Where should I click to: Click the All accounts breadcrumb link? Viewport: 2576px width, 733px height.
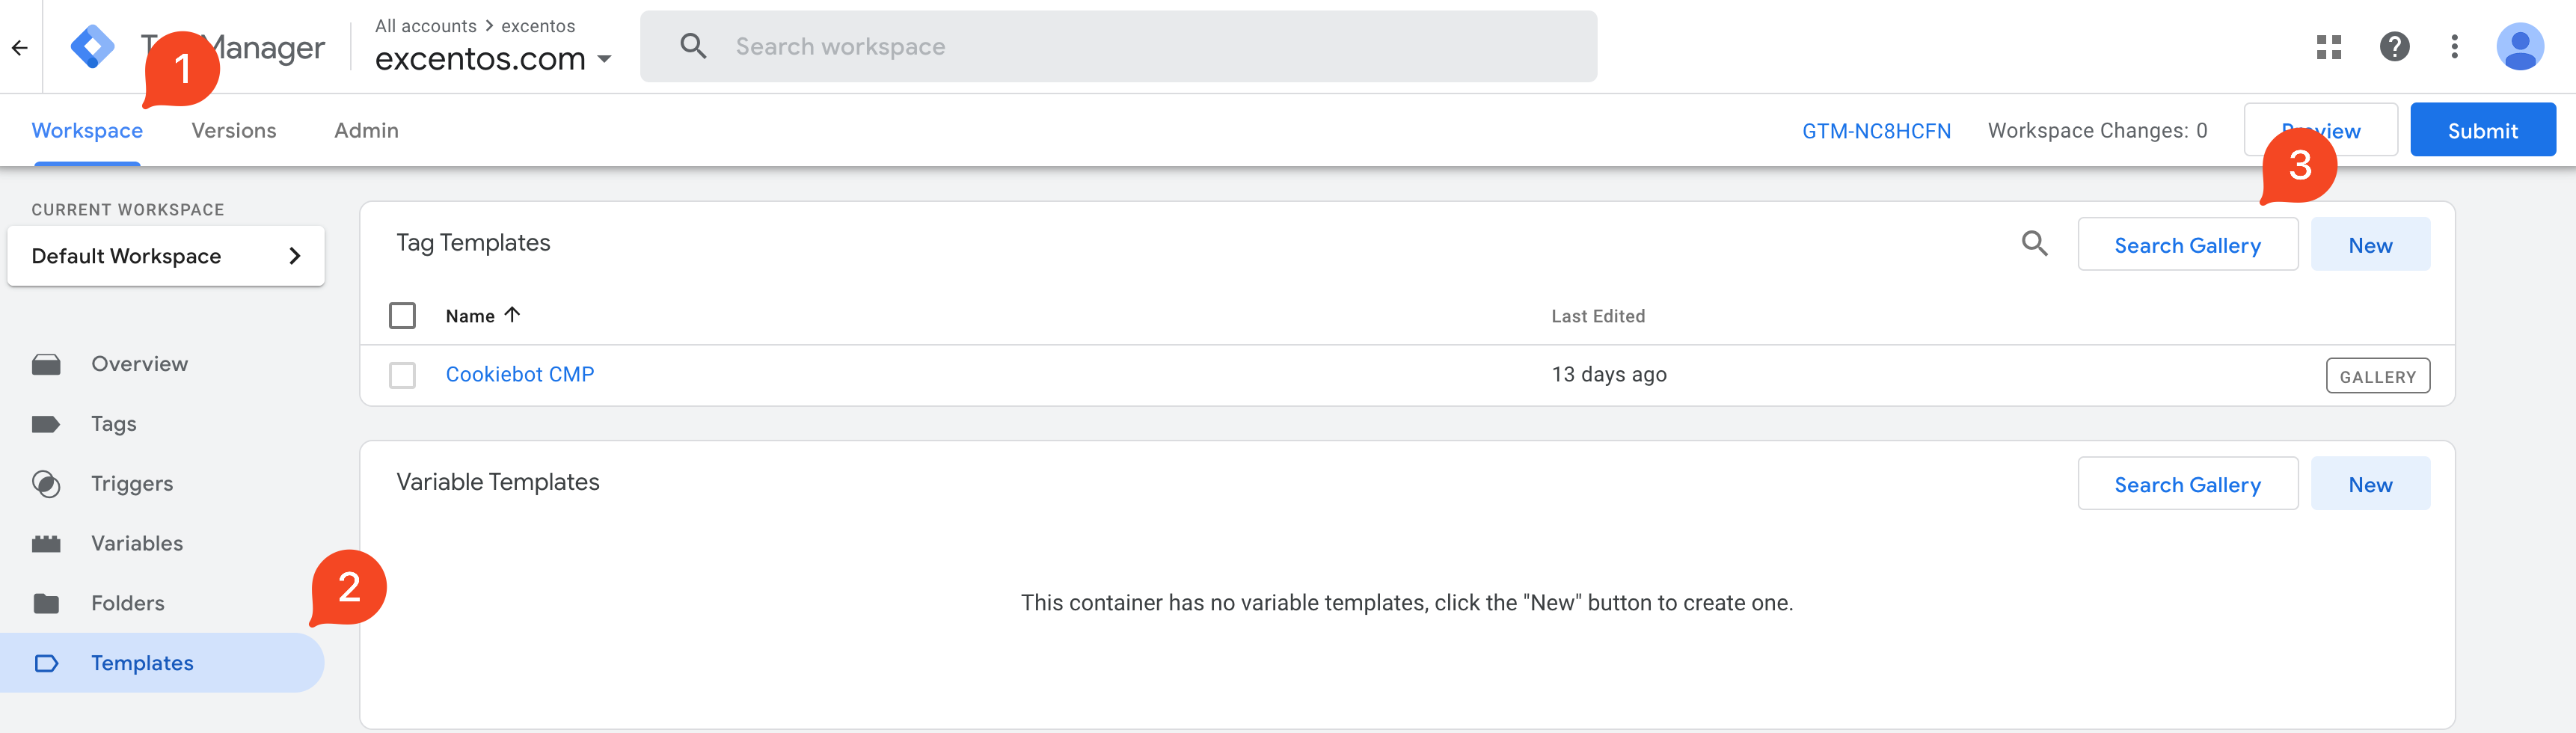point(426,26)
